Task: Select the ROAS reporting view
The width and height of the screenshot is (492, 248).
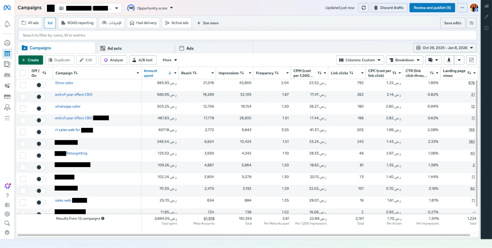Action: 77,23
